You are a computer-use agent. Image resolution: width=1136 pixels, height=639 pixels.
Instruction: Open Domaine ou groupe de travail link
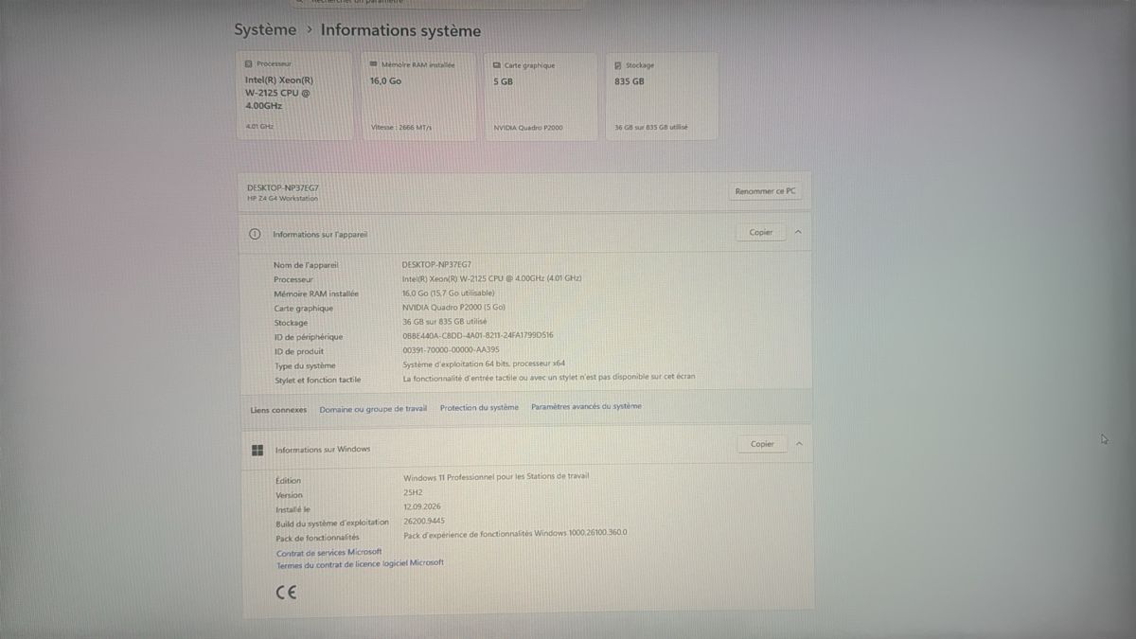point(373,409)
